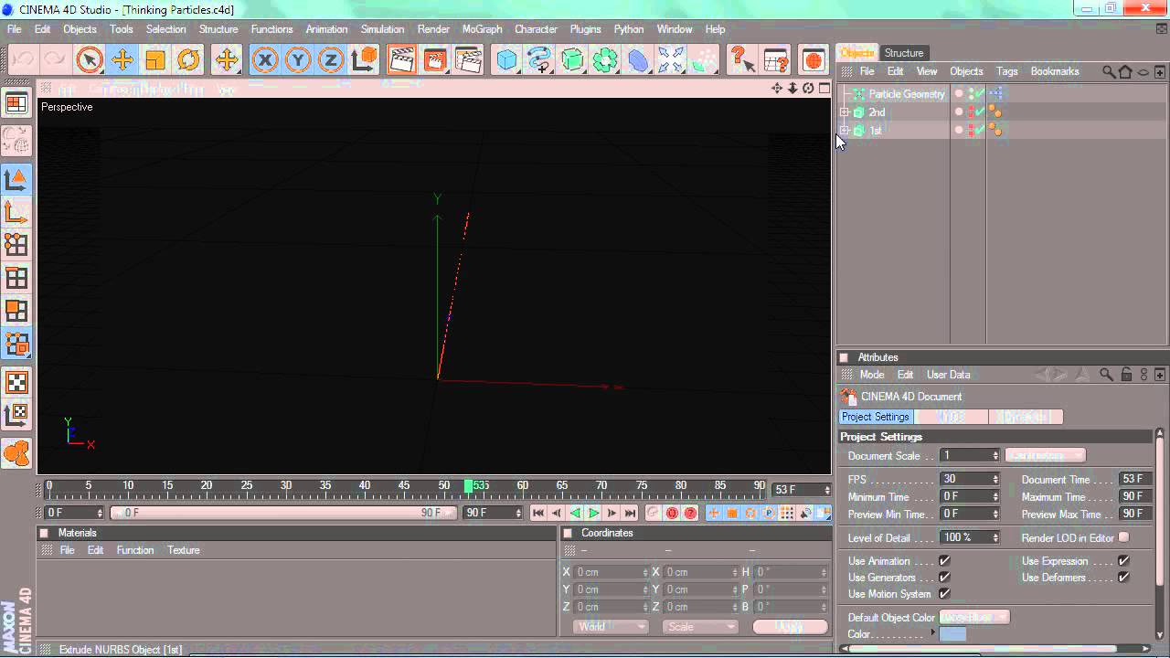The height and width of the screenshot is (658, 1170).
Task: Click the default object Color swatch
Action: pos(952,633)
